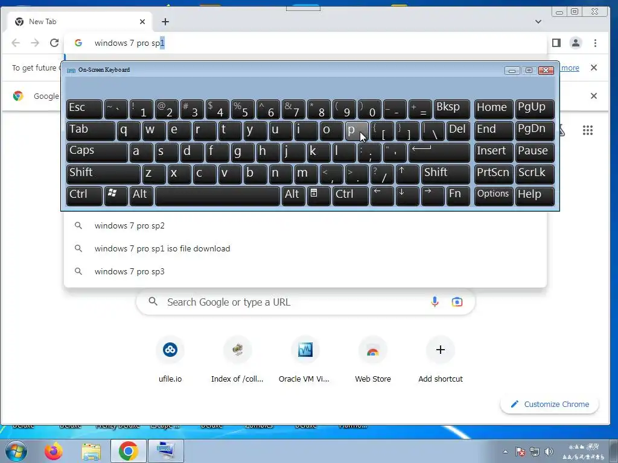Click the up arrow key on keyboard

coord(407,174)
